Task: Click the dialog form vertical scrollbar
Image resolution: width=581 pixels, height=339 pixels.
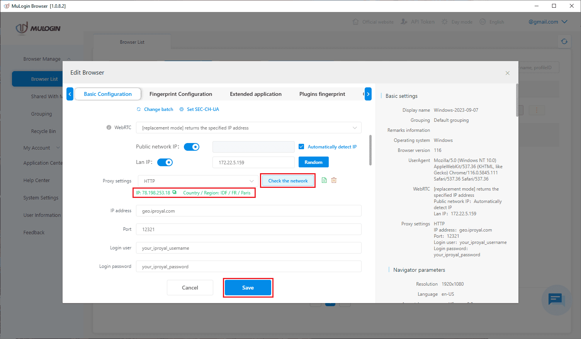Action: coord(370,150)
